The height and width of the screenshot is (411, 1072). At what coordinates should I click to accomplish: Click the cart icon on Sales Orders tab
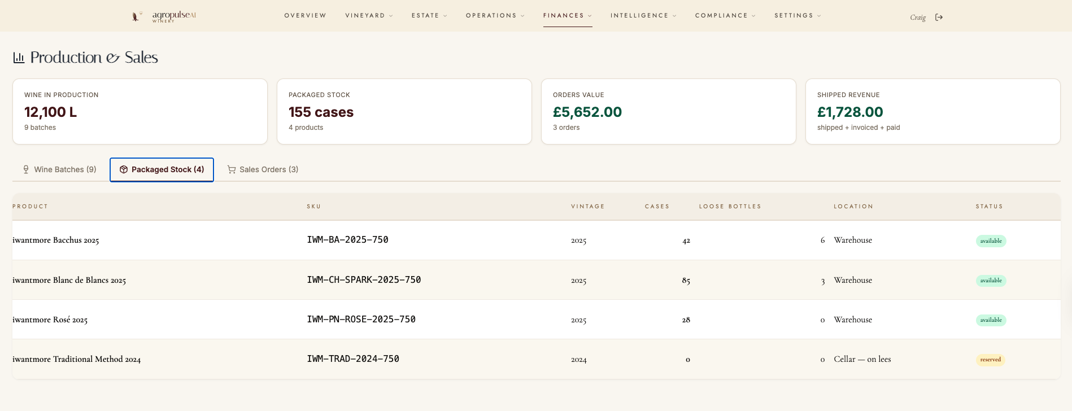pyautogui.click(x=232, y=169)
